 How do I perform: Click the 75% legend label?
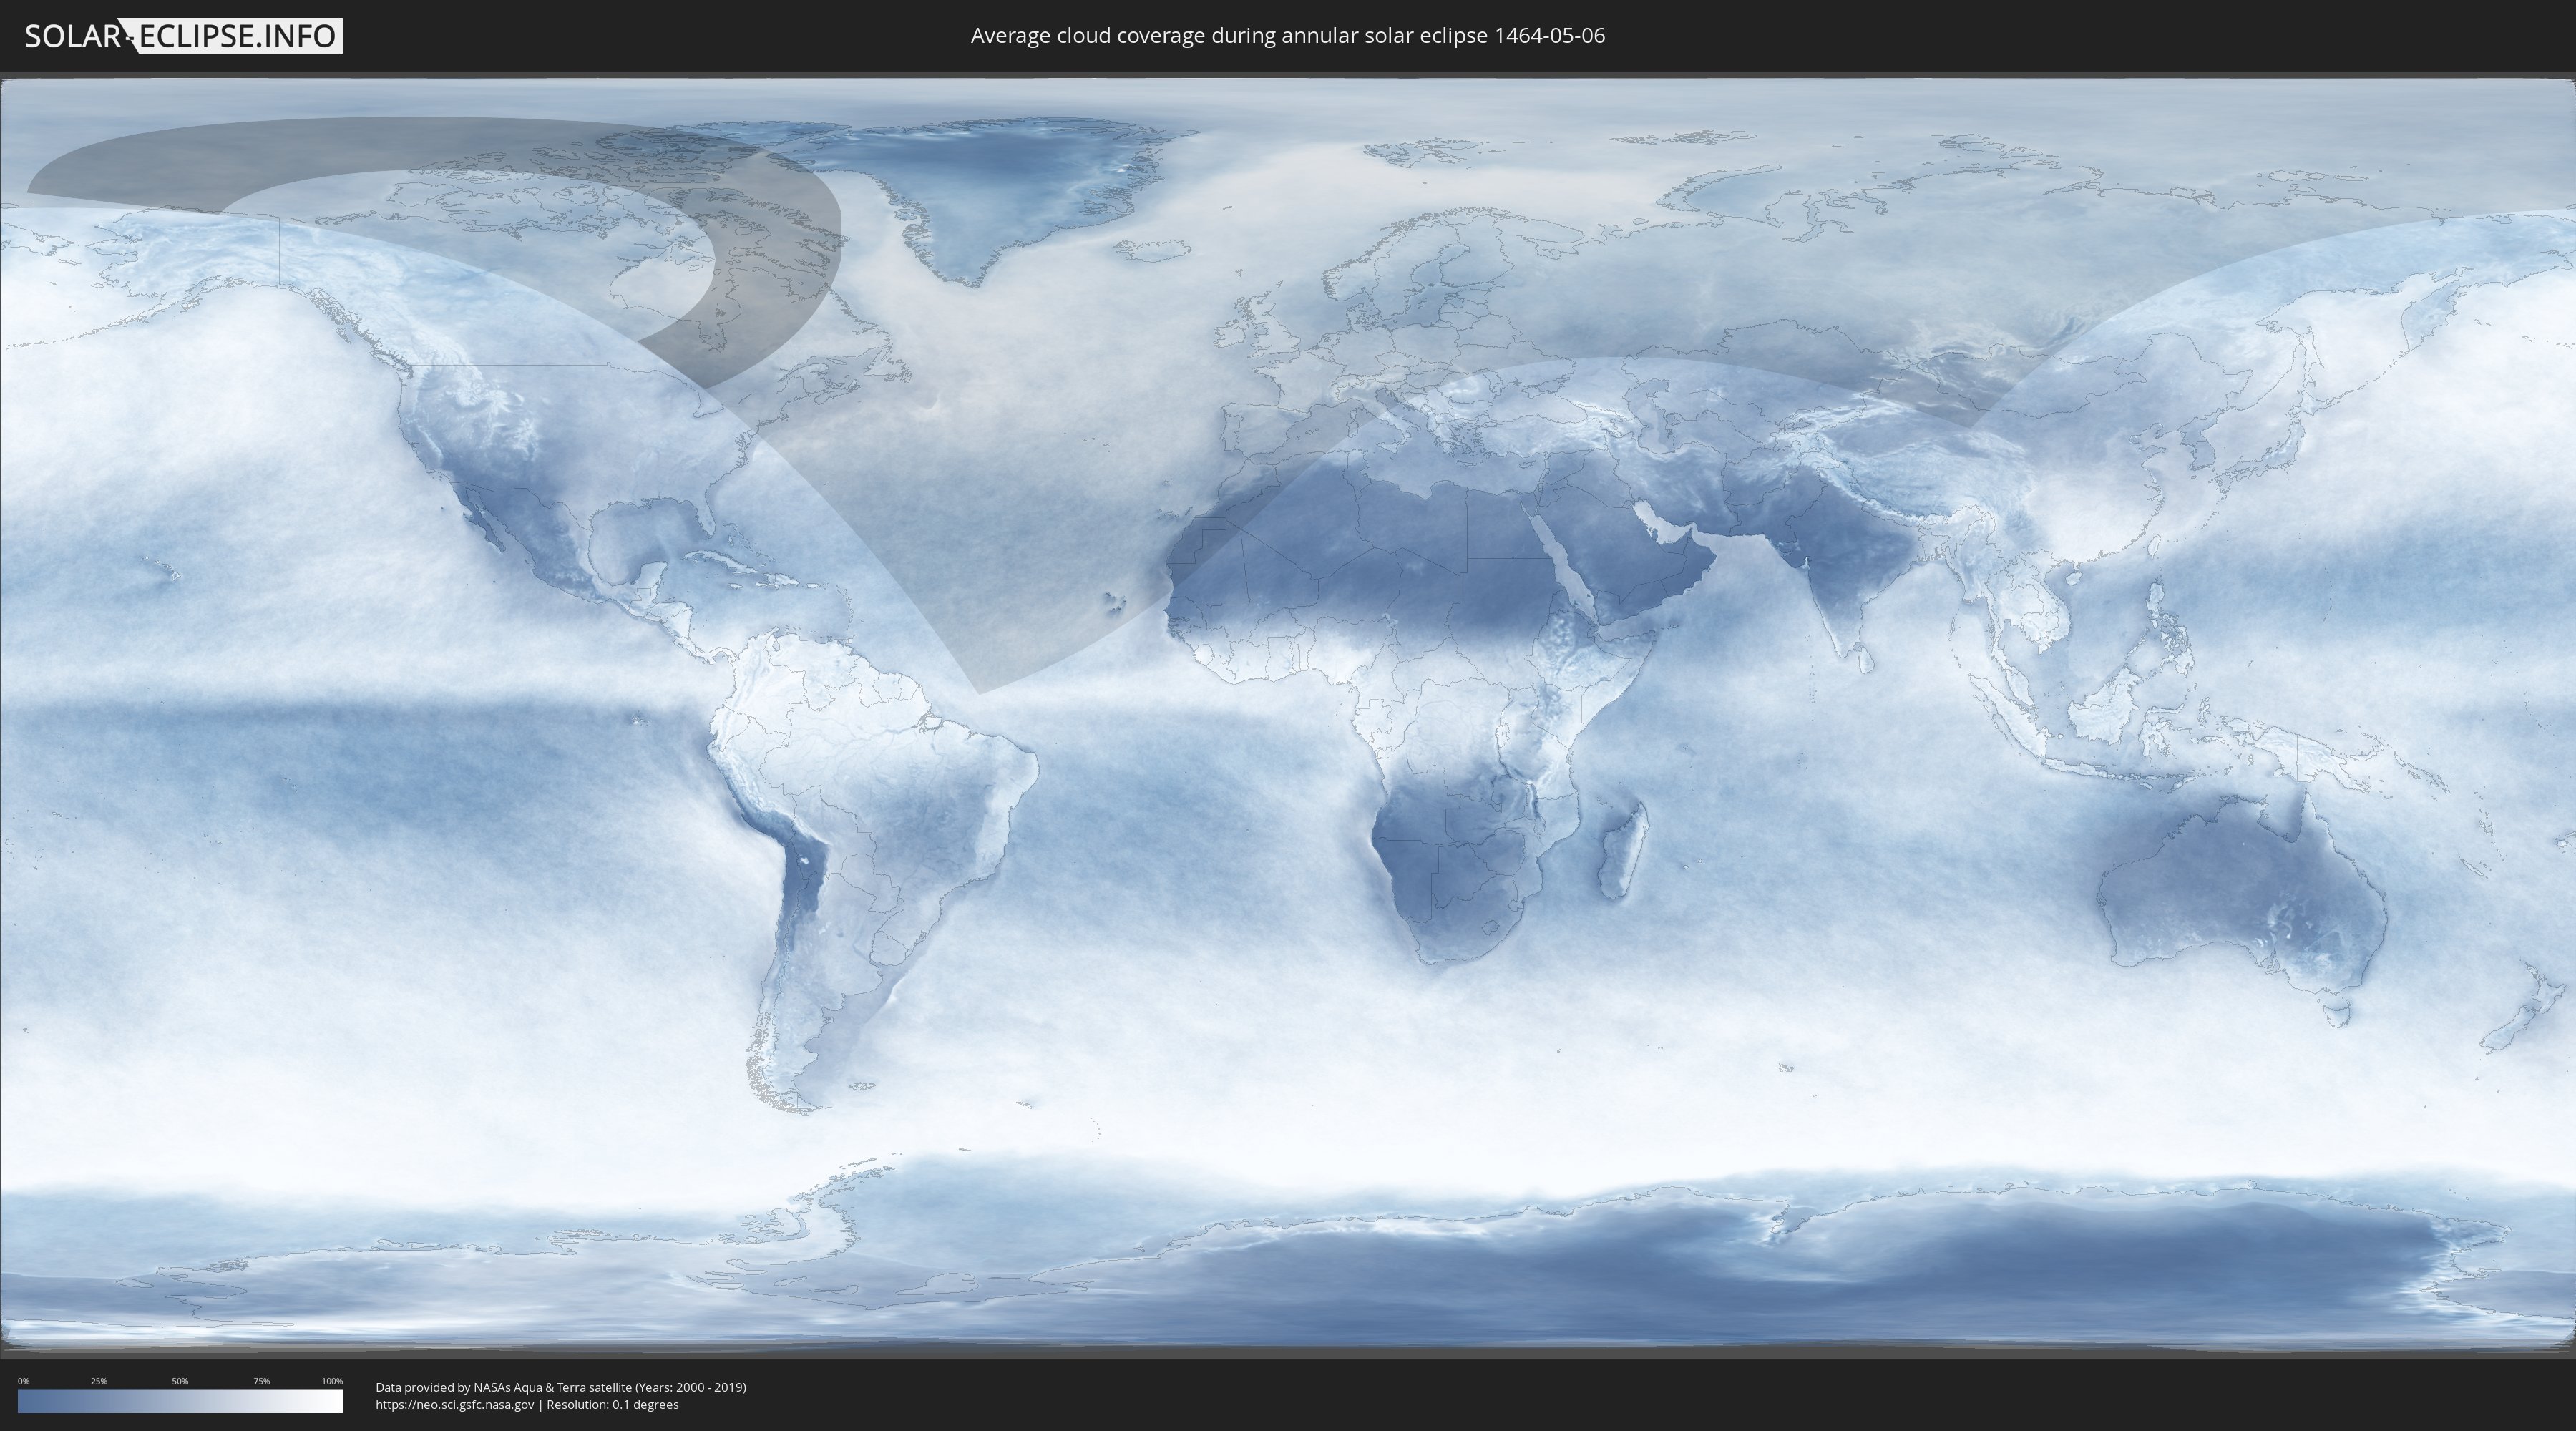(261, 1381)
